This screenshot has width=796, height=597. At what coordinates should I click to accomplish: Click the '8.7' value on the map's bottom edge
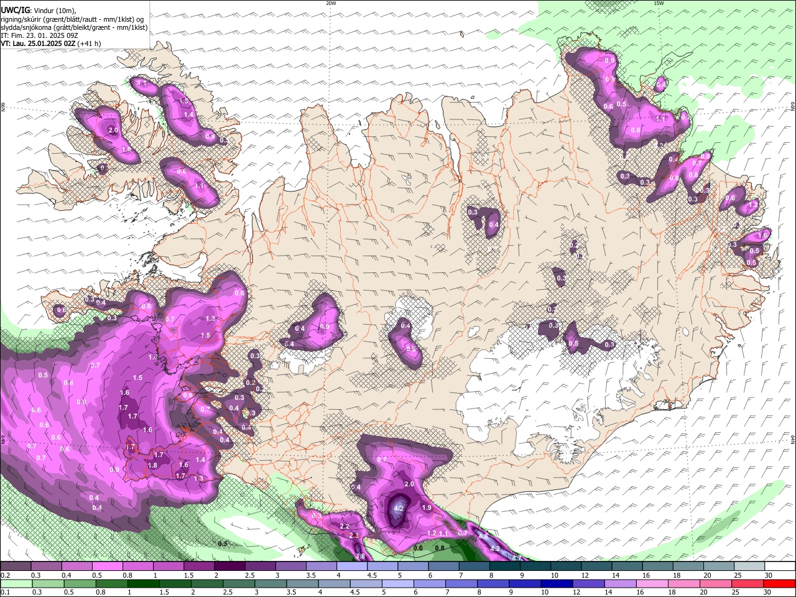tap(516, 558)
